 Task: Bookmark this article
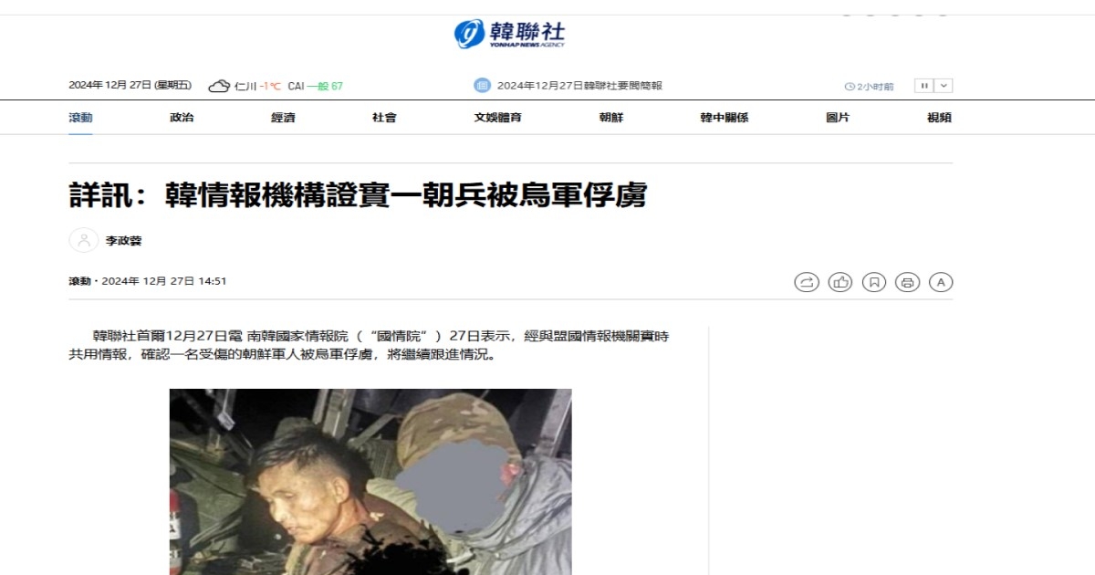(874, 282)
